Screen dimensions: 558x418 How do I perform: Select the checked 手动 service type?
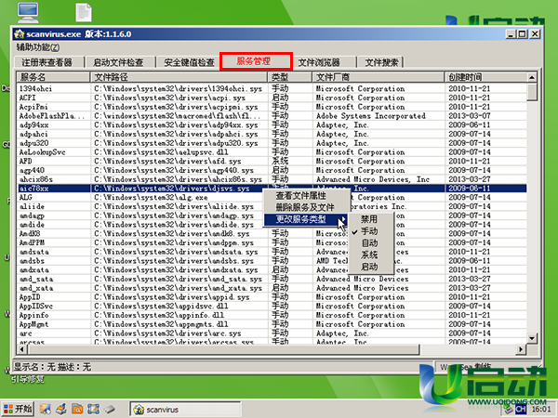click(x=369, y=231)
